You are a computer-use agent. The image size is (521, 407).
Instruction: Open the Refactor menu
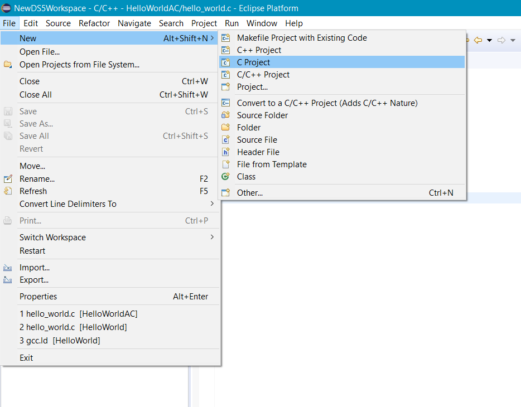94,23
